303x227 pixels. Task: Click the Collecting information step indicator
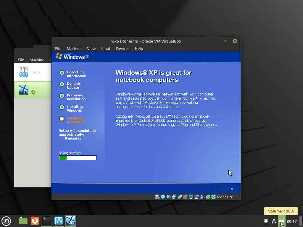click(62, 73)
